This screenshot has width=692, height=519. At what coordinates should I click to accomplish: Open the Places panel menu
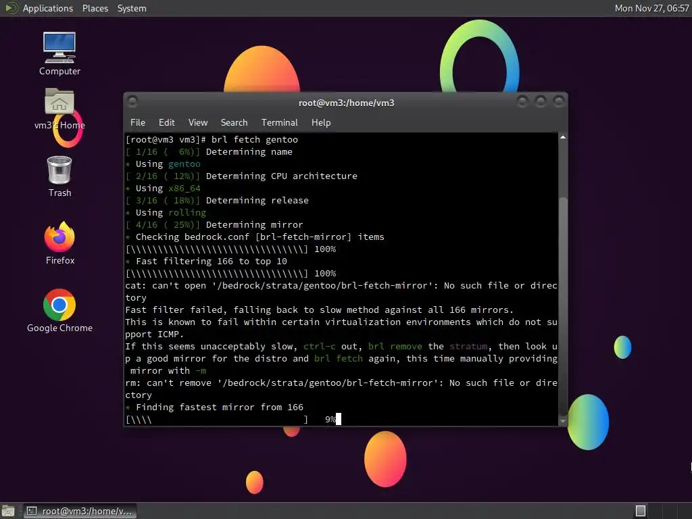(x=95, y=8)
